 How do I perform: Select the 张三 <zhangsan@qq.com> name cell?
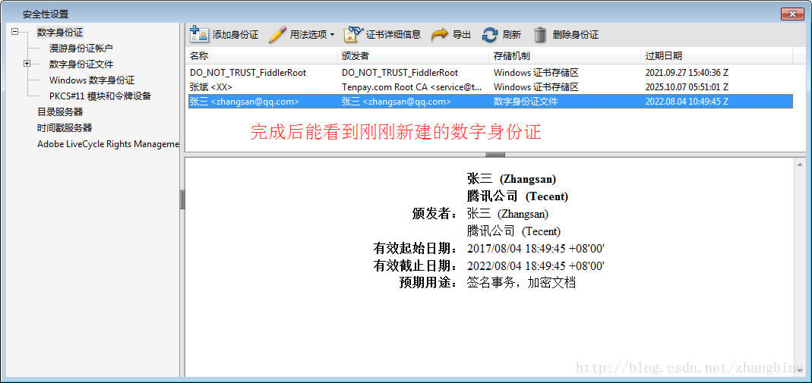tap(245, 102)
